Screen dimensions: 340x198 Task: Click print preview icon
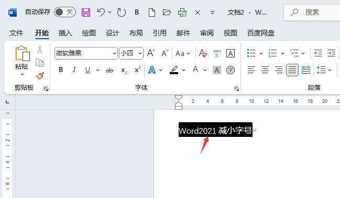click(x=182, y=13)
